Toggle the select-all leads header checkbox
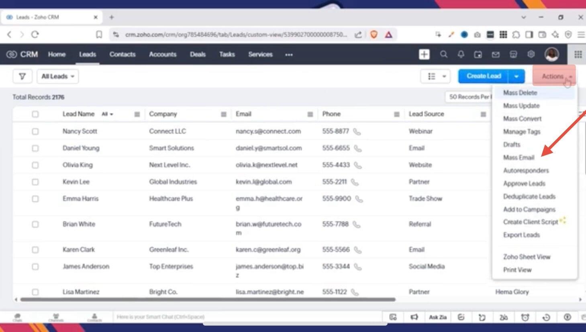The image size is (586, 332). pos(35,114)
